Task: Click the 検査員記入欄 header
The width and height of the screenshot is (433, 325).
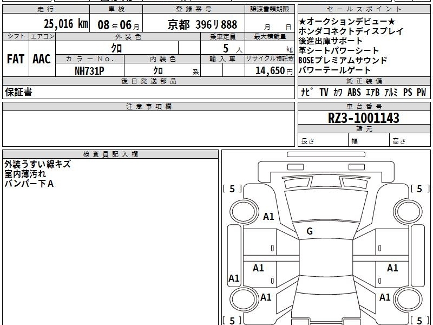Action: click(x=110, y=154)
